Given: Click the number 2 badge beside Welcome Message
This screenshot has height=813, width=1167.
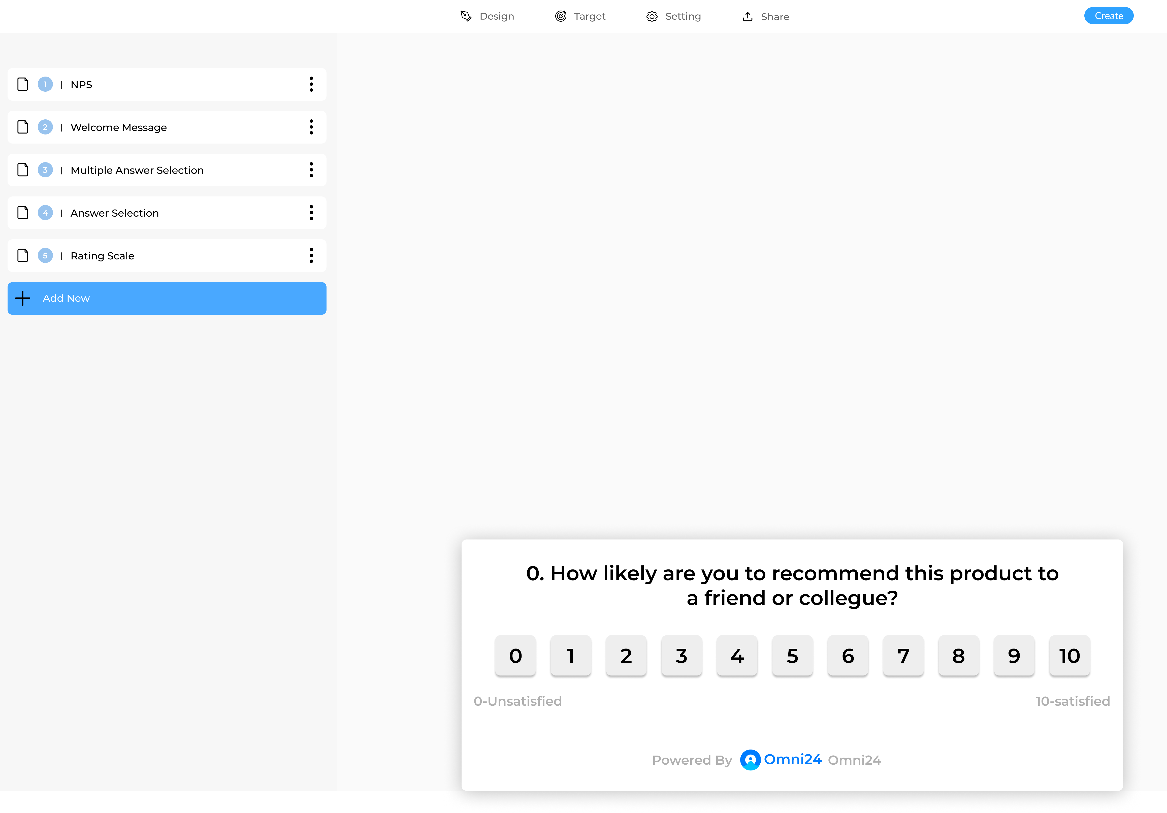Looking at the screenshot, I should point(45,127).
